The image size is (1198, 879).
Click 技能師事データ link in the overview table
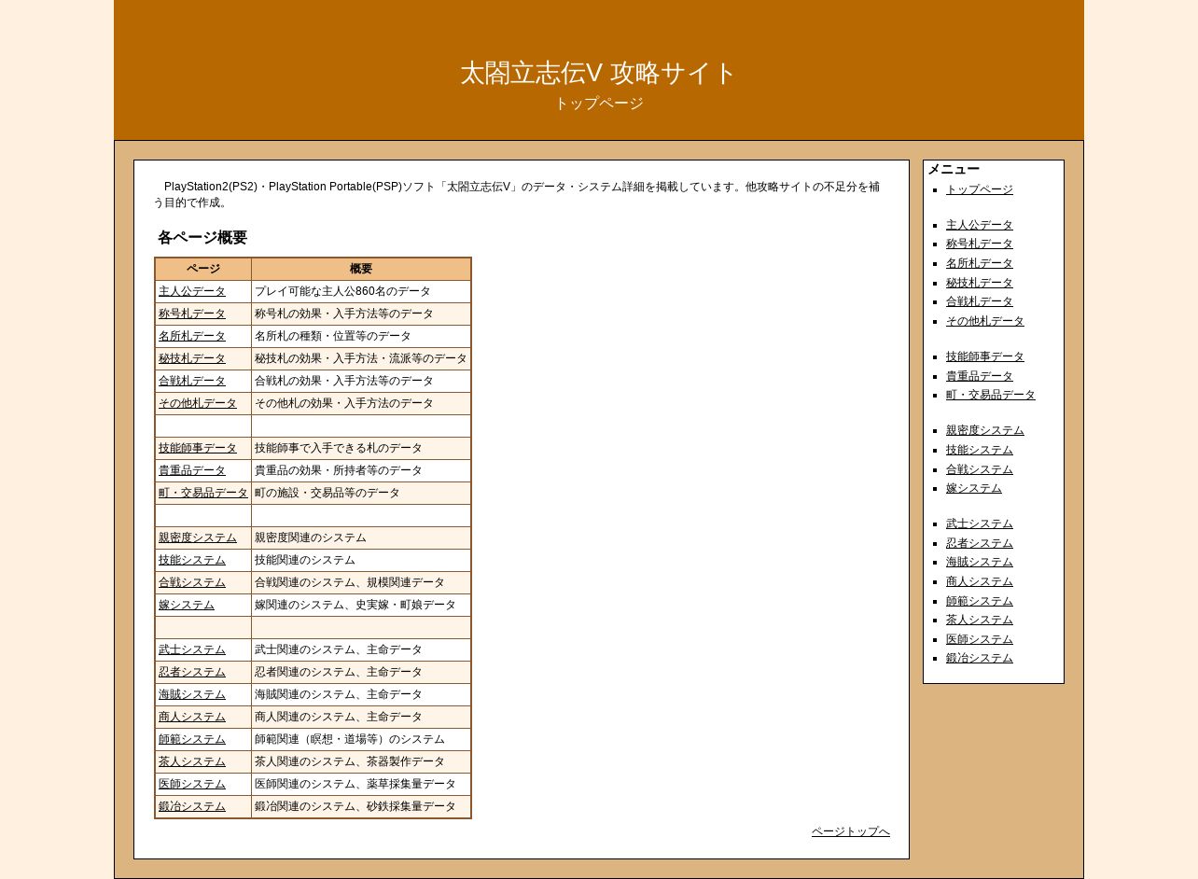click(x=197, y=448)
